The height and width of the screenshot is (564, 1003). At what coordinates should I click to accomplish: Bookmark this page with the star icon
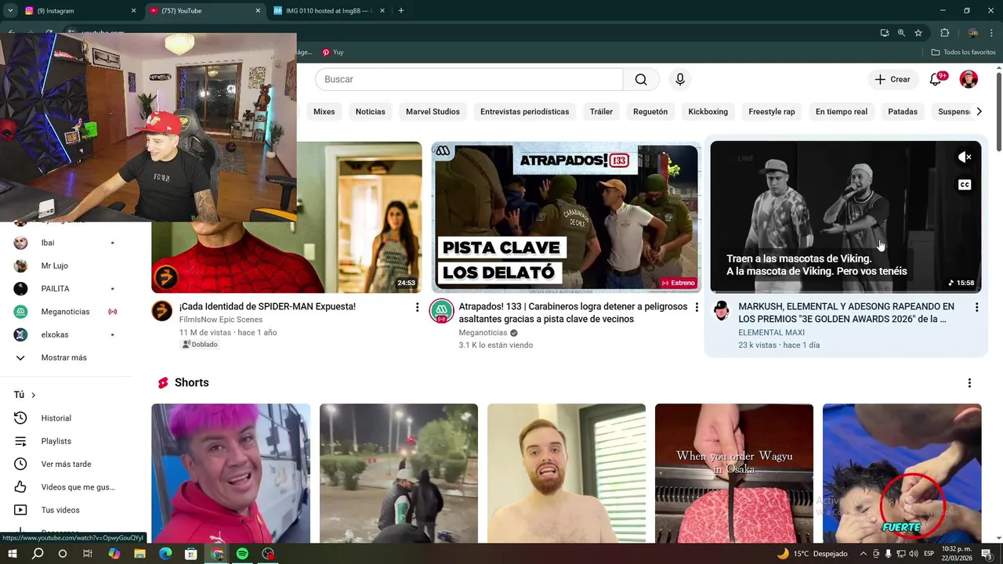[918, 33]
